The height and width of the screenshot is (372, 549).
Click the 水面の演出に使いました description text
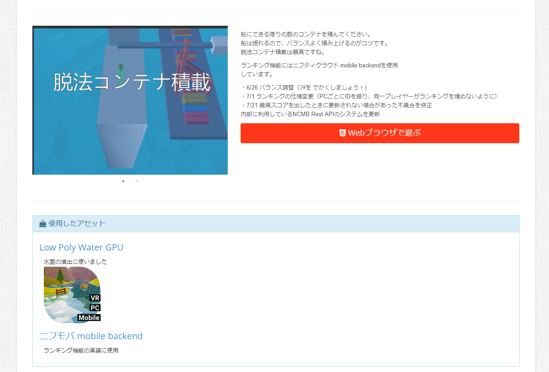coord(75,262)
